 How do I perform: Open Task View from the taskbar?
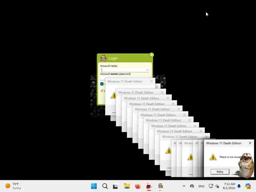(x=115, y=186)
